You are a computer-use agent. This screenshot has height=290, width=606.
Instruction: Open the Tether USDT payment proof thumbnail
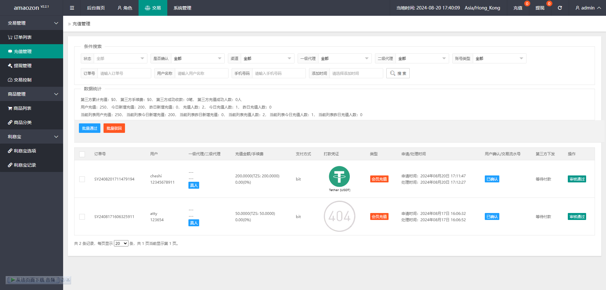(x=339, y=179)
